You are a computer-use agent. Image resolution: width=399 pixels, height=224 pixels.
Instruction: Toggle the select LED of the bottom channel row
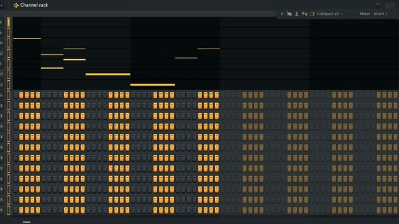tap(8, 210)
